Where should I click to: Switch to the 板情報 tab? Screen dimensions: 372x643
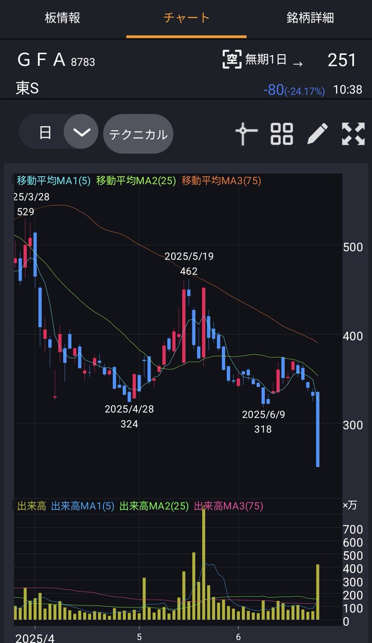(x=63, y=18)
